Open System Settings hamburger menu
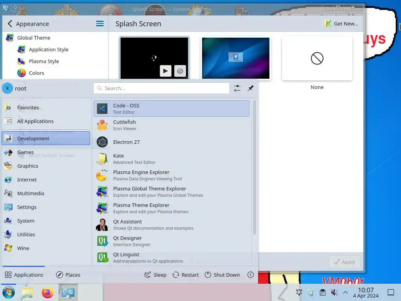401x301 pixels. 100,24
